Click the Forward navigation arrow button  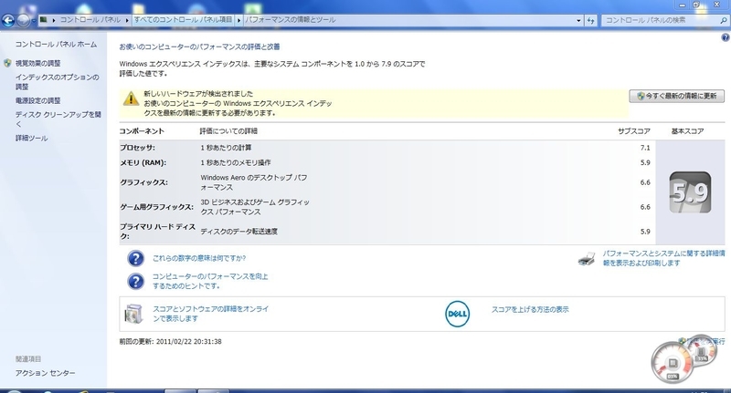point(22,20)
